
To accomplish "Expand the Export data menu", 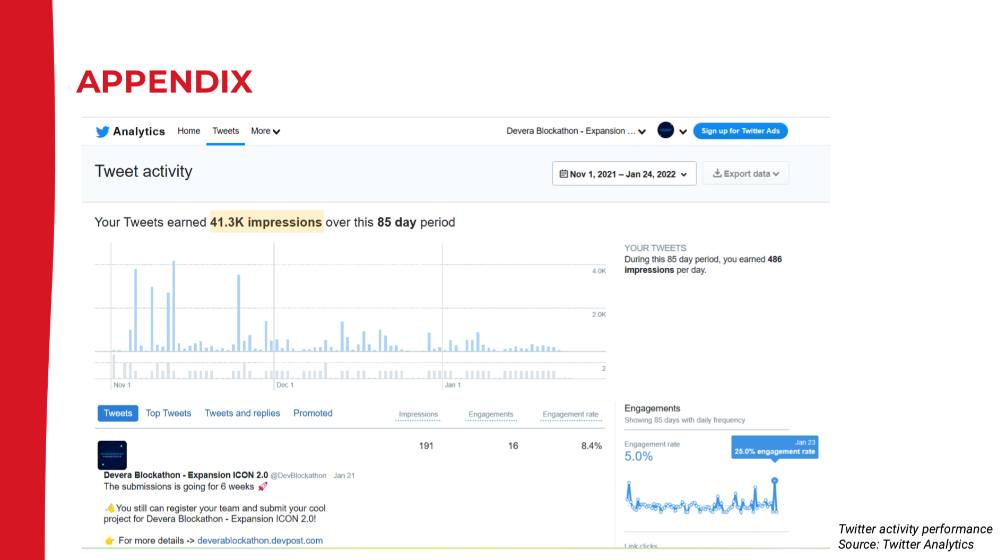I will pos(746,174).
